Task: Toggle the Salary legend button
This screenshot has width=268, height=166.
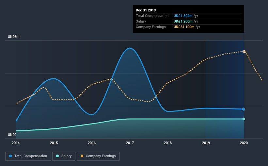Action: click(64, 156)
